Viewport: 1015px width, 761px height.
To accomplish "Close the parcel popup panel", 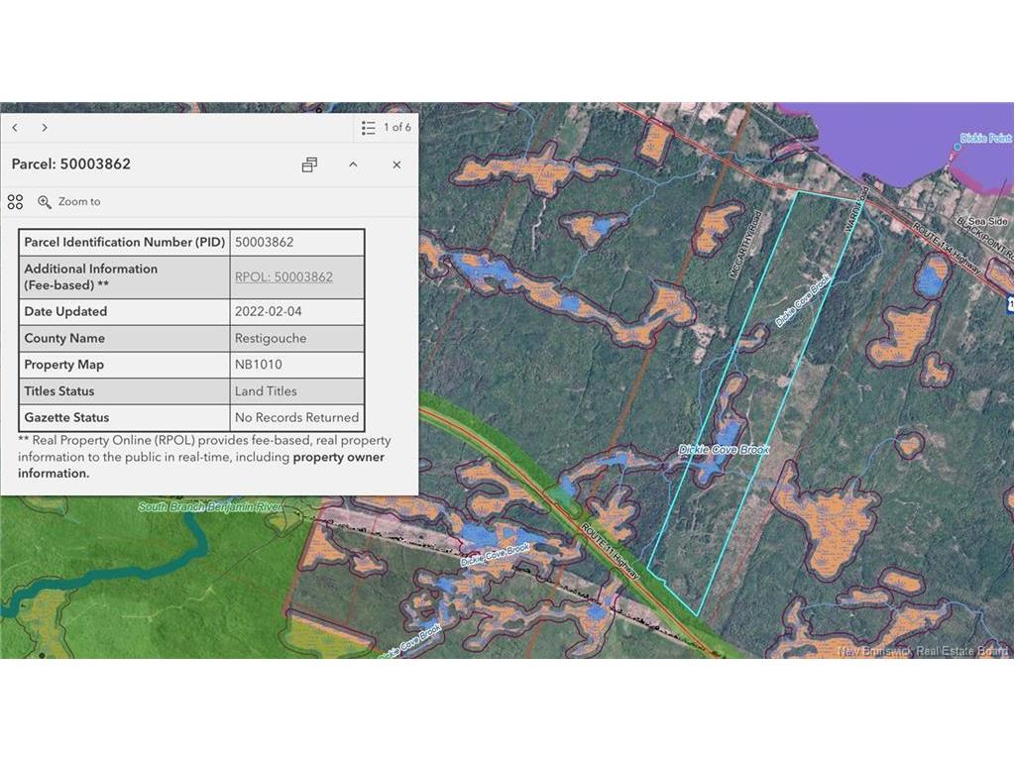I will 396,164.
